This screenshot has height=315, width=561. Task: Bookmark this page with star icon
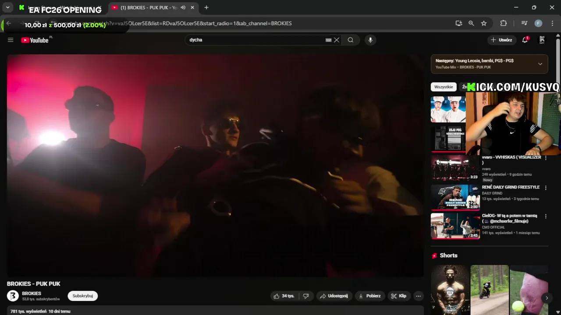point(484,23)
